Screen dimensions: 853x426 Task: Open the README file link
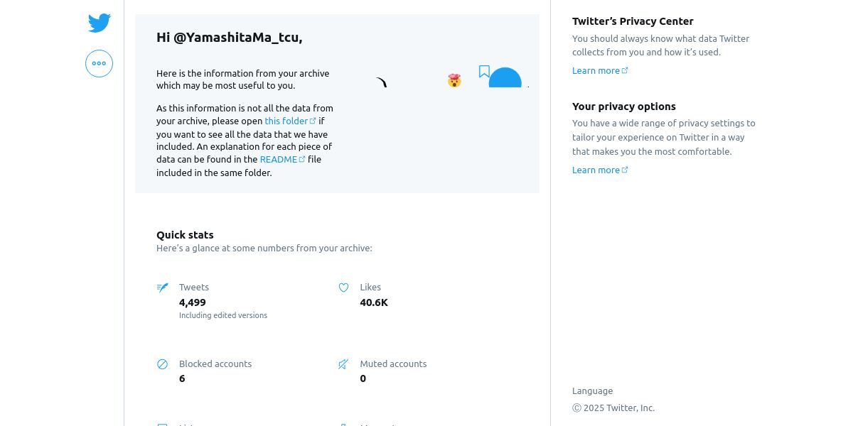279,159
